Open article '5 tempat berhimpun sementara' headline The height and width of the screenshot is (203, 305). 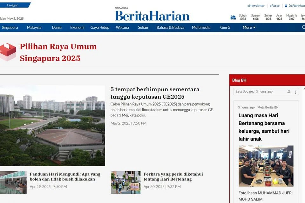pos(155,93)
